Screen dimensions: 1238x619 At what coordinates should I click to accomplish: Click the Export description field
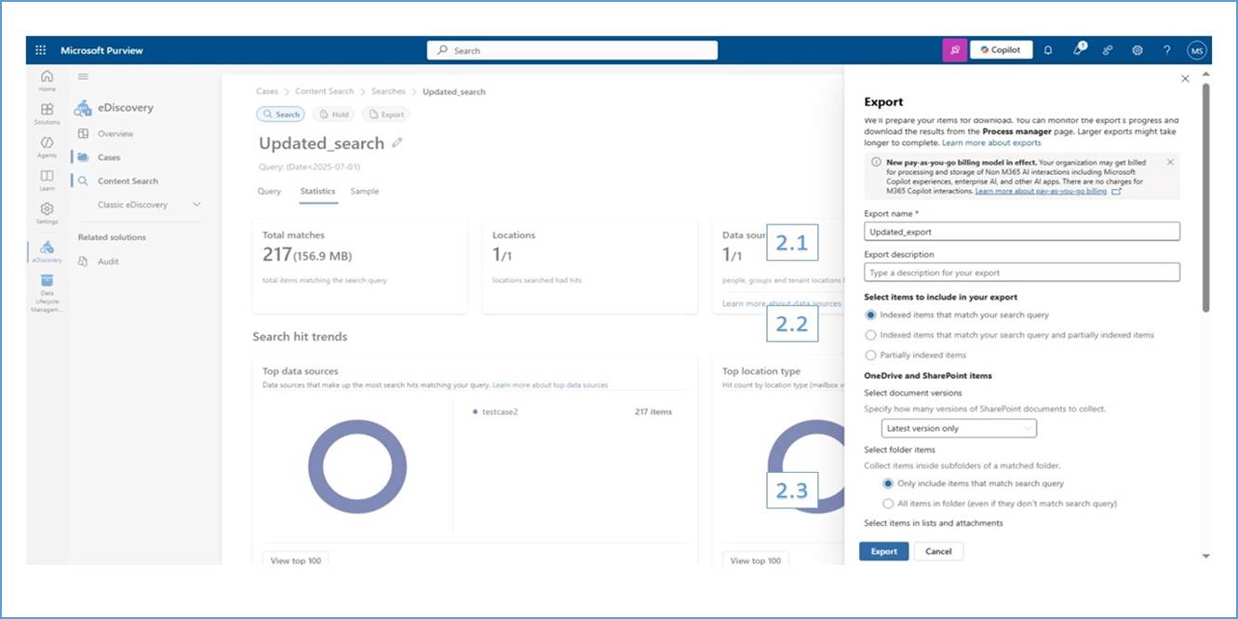pyautogui.click(x=1022, y=273)
